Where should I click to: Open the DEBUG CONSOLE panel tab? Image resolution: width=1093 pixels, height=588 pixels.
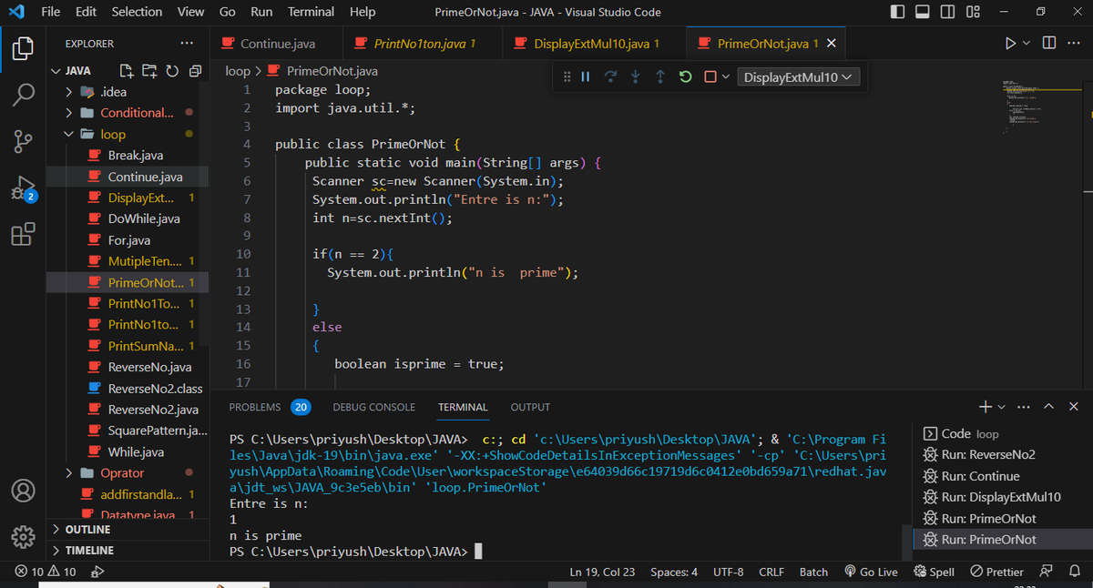(x=373, y=407)
